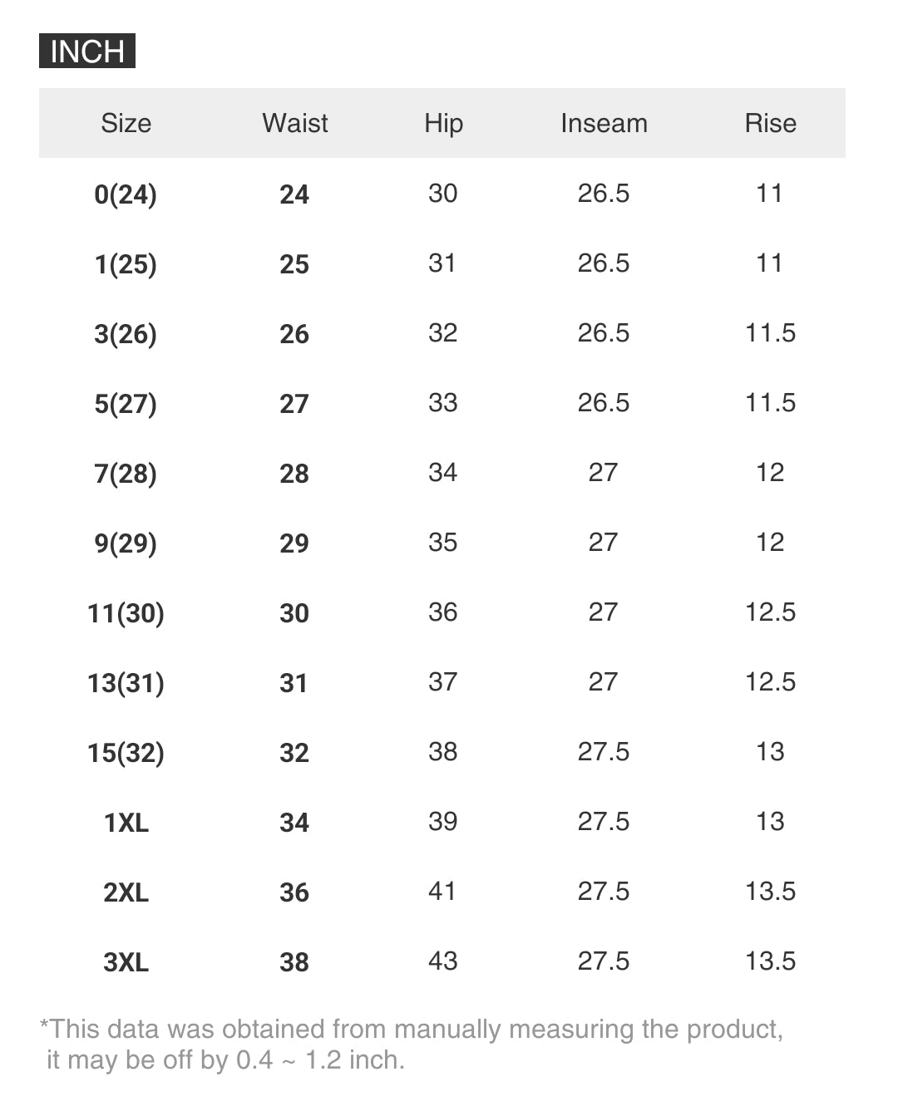Click the Inseam column header
This screenshot has width=898, height=1101.
coord(604,123)
